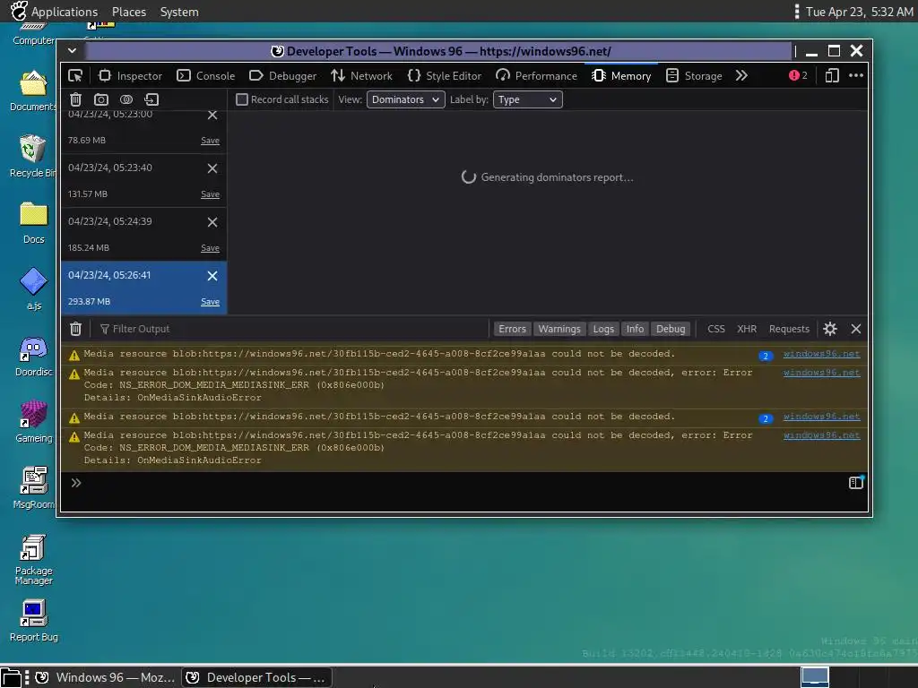The image size is (918, 688).
Task: Toggle responsive design mode icon
Action: 831,76
